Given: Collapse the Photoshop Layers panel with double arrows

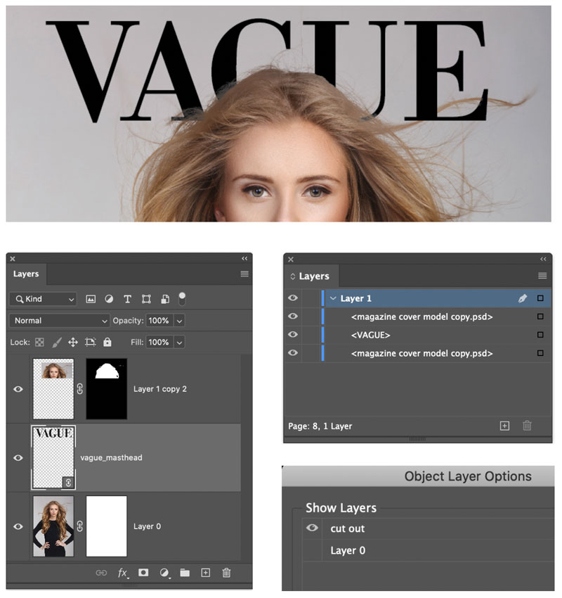Looking at the screenshot, I should tap(244, 259).
